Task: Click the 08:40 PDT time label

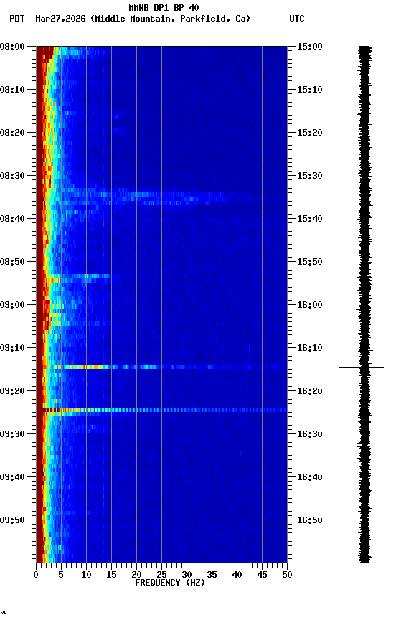Action: tap(12, 219)
